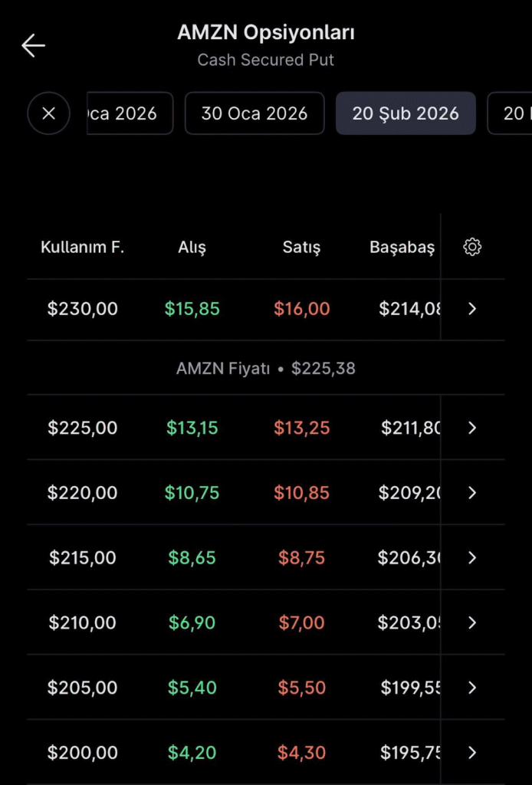
Task: Click the chevron next to $230,00 strike
Action: [x=472, y=309]
